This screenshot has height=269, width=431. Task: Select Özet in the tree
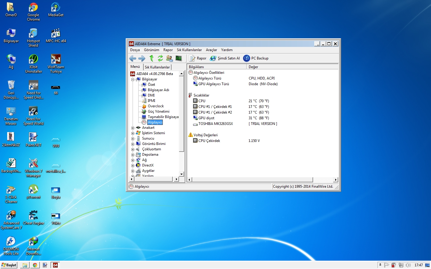point(151,85)
